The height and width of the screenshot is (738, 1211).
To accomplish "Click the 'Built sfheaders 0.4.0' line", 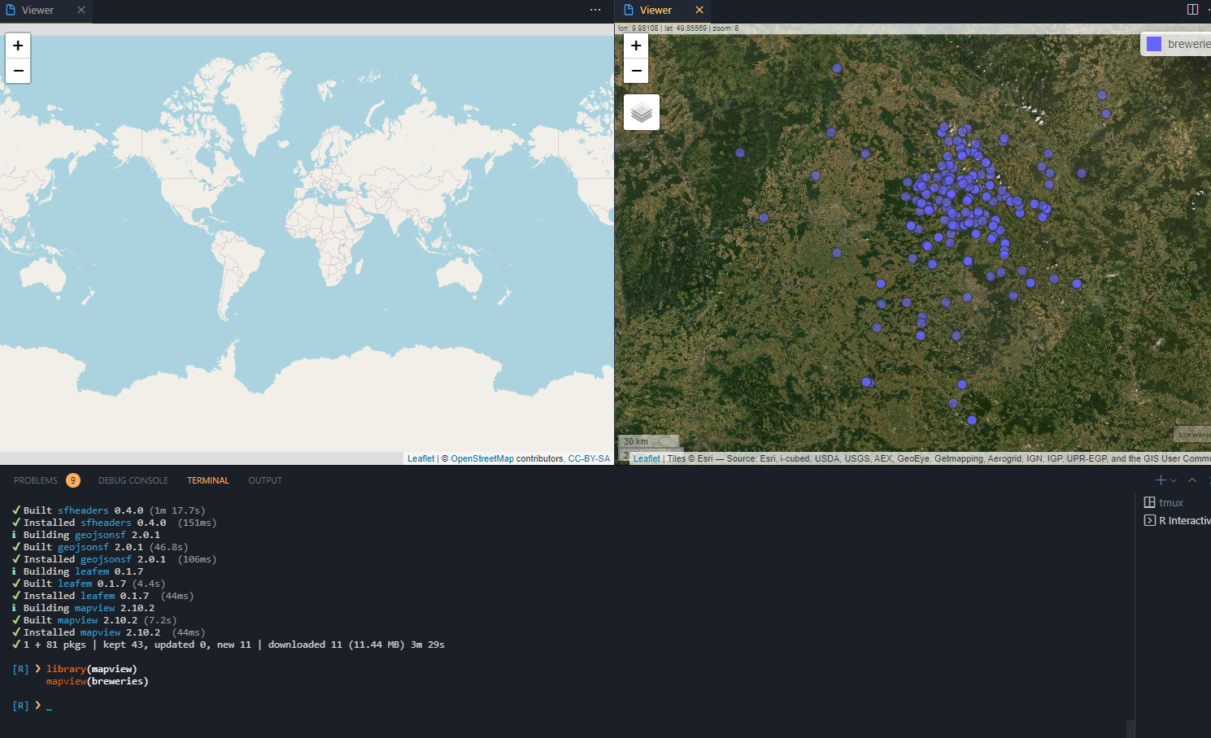I will (108, 510).
